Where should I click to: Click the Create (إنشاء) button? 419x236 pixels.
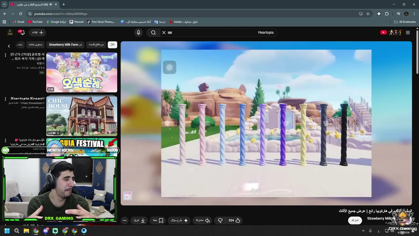pyautogui.click(x=38, y=32)
